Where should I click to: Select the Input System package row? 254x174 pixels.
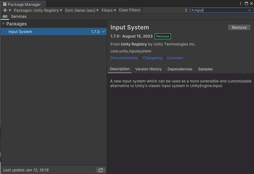click(x=54, y=32)
